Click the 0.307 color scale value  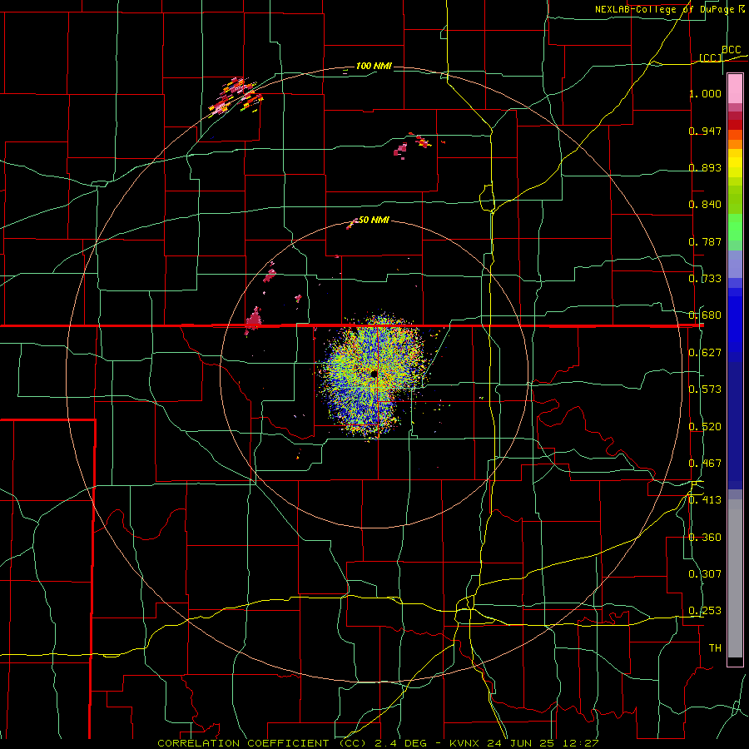705,574
